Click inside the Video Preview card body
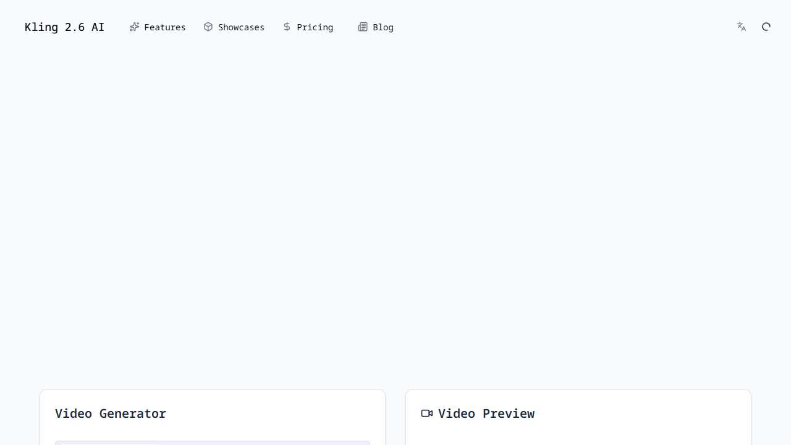Screen dimensions: 791x445 [578, 436]
